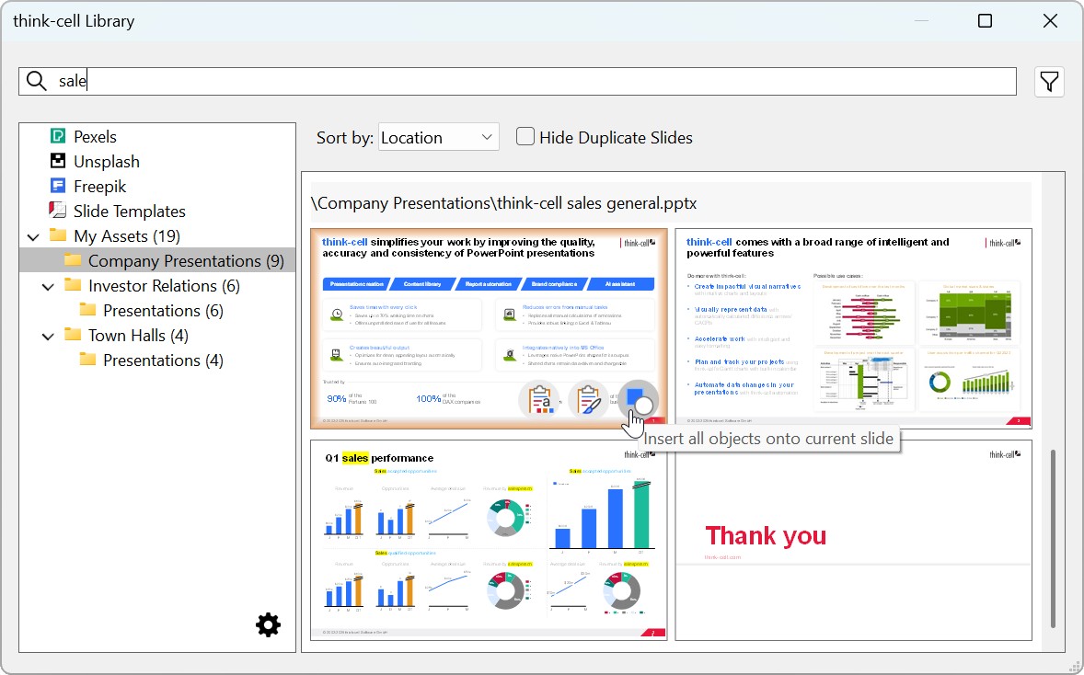Select the Unsplash image source
The height and width of the screenshot is (675, 1084).
click(106, 162)
